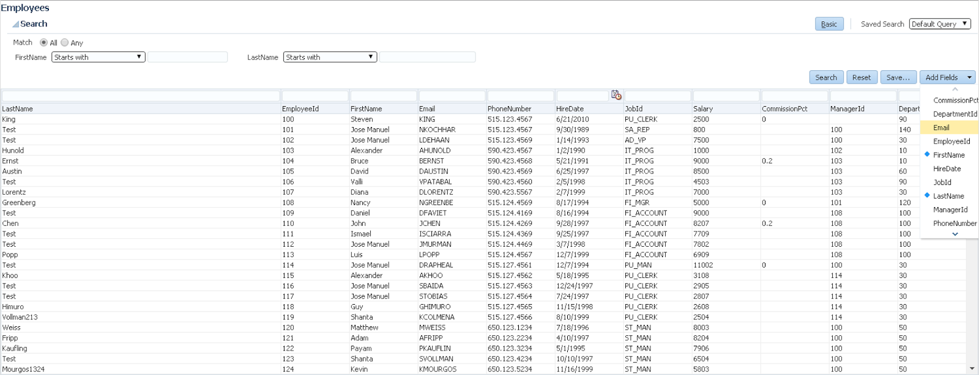The height and width of the screenshot is (375, 979).
Task: Sort by the CommissionPct column header
Action: (795, 109)
